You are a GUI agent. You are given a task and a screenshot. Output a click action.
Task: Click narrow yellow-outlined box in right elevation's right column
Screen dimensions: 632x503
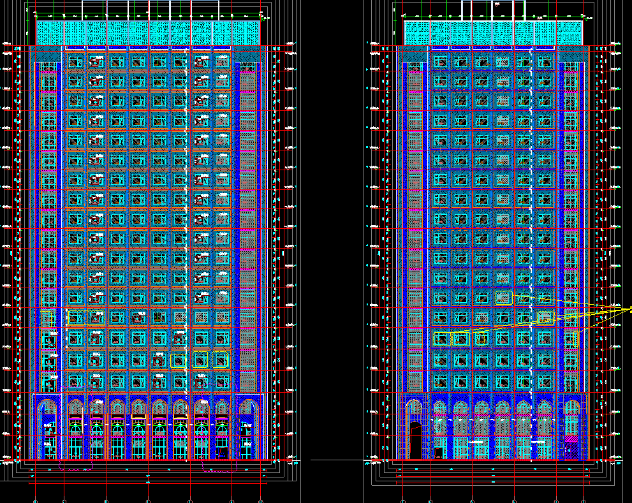[x=575, y=339]
